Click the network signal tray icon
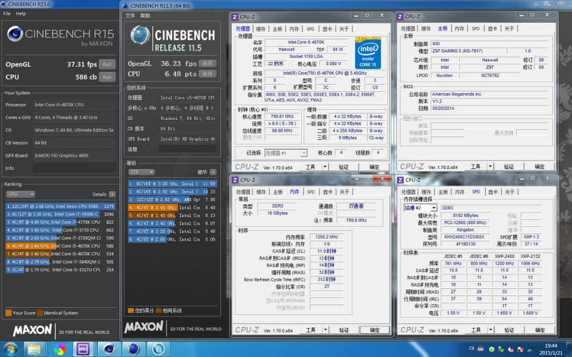The width and height of the screenshot is (572, 357). (x=530, y=349)
